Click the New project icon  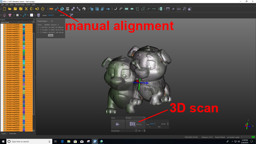(x=4, y=9)
